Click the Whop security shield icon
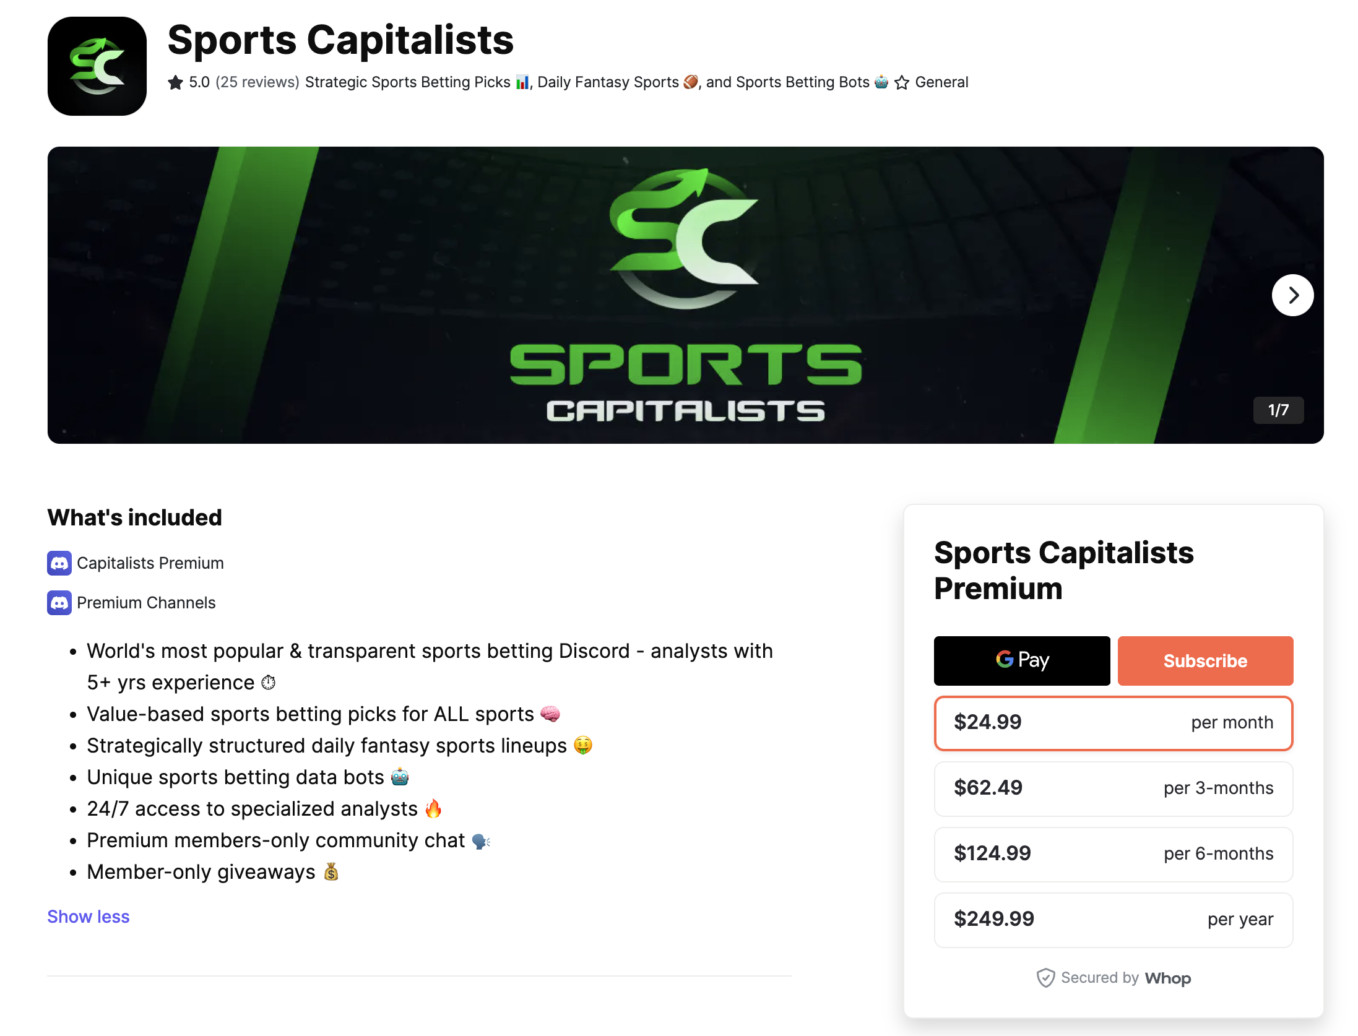 pyautogui.click(x=1045, y=978)
